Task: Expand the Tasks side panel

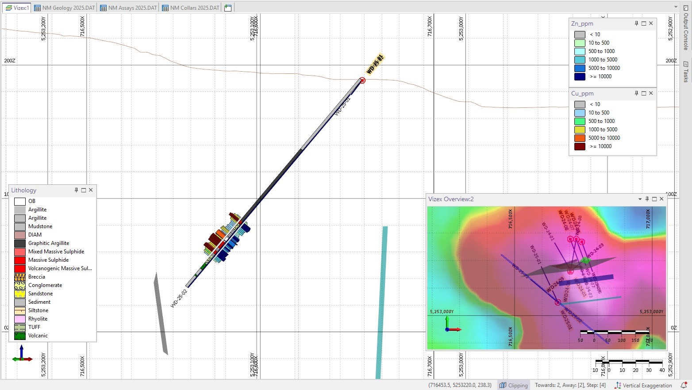Action: [686, 72]
